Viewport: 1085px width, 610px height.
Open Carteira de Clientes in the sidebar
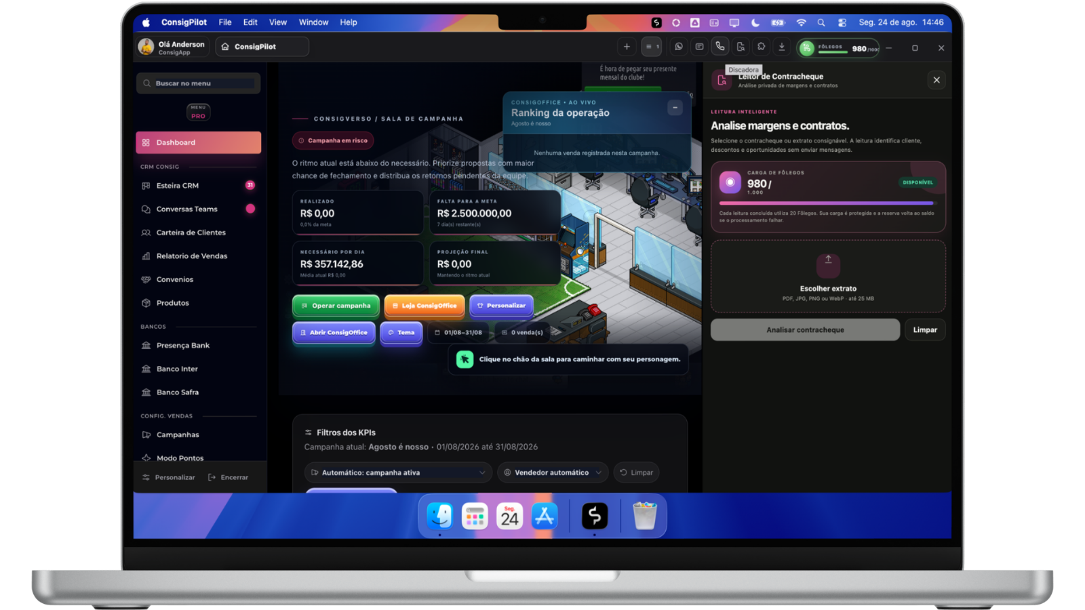tap(198, 232)
